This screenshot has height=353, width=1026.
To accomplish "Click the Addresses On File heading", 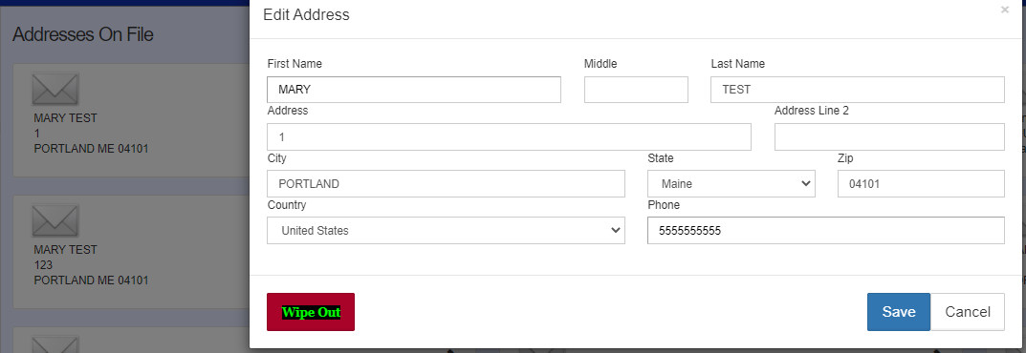I will click(83, 34).
